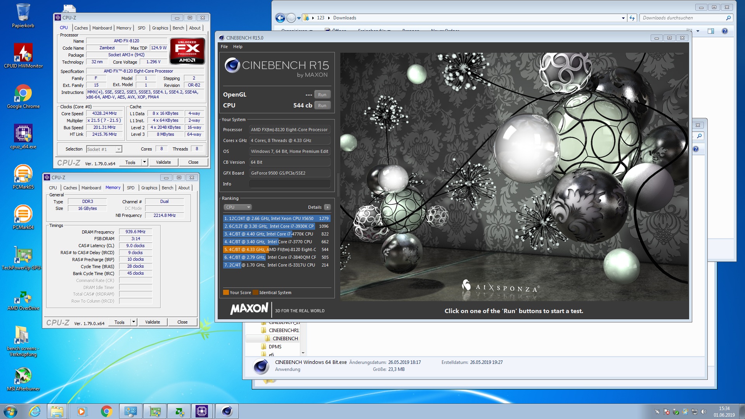Open SPD tab in the CPU-Z Memory window
745x419 pixels.
pyautogui.click(x=131, y=188)
